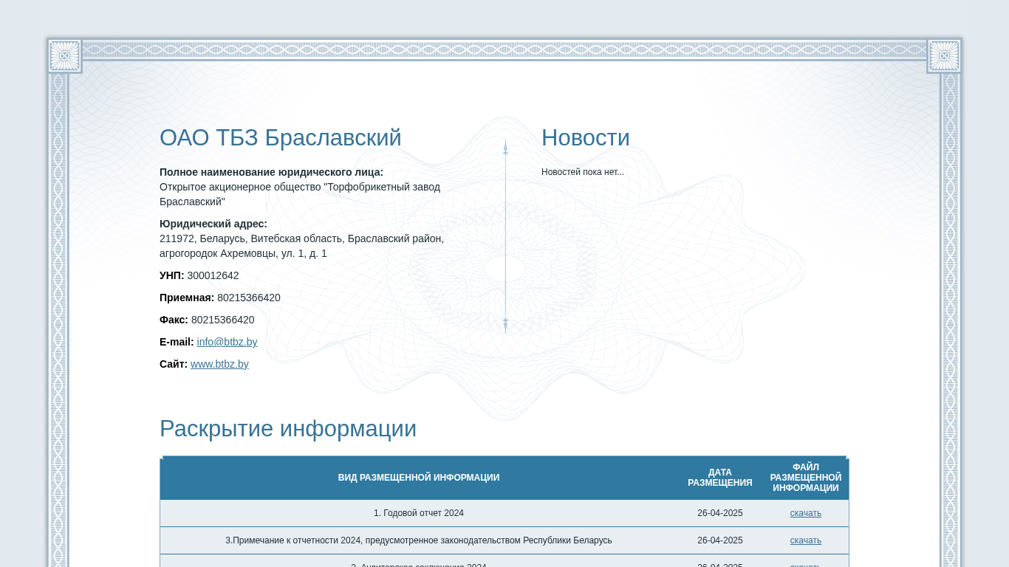The image size is (1009, 567).
Task: Click the ДАТА РАЗМЕЩЕНИЯ column header
Action: pos(719,478)
